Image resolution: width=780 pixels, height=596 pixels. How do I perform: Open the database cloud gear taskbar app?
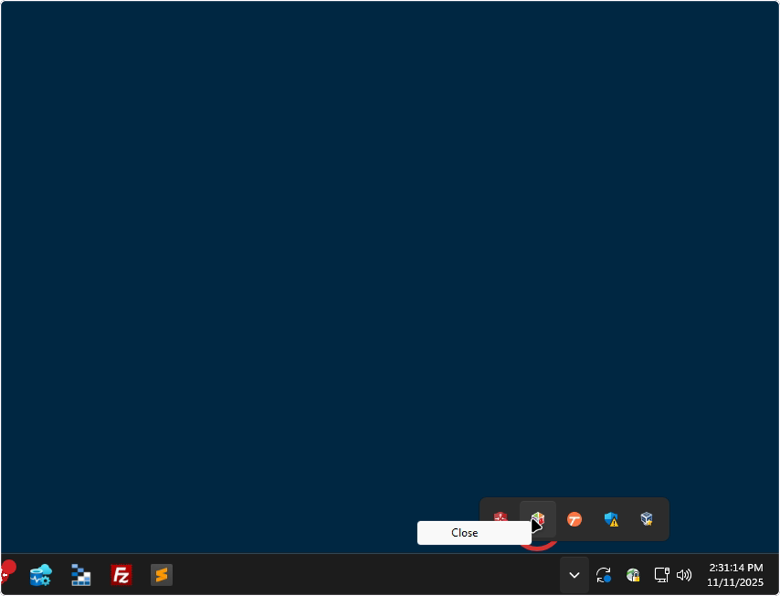point(41,575)
